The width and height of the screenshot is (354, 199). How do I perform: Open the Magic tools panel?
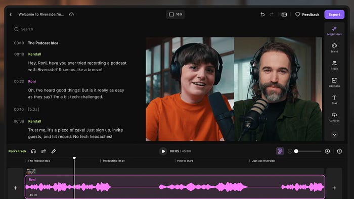(x=334, y=31)
